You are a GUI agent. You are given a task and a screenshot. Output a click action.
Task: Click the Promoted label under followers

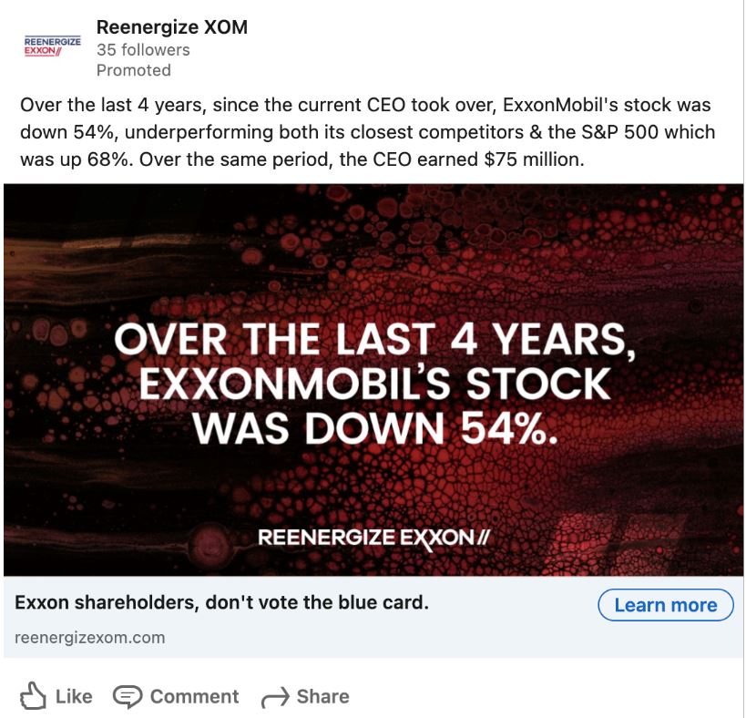(133, 70)
